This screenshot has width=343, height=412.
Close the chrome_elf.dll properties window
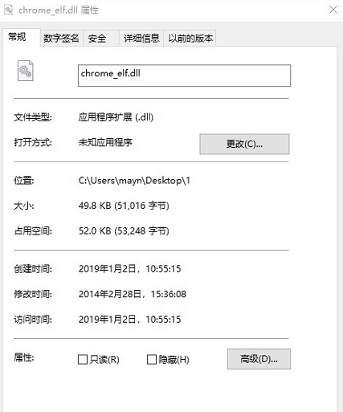[333, 10]
